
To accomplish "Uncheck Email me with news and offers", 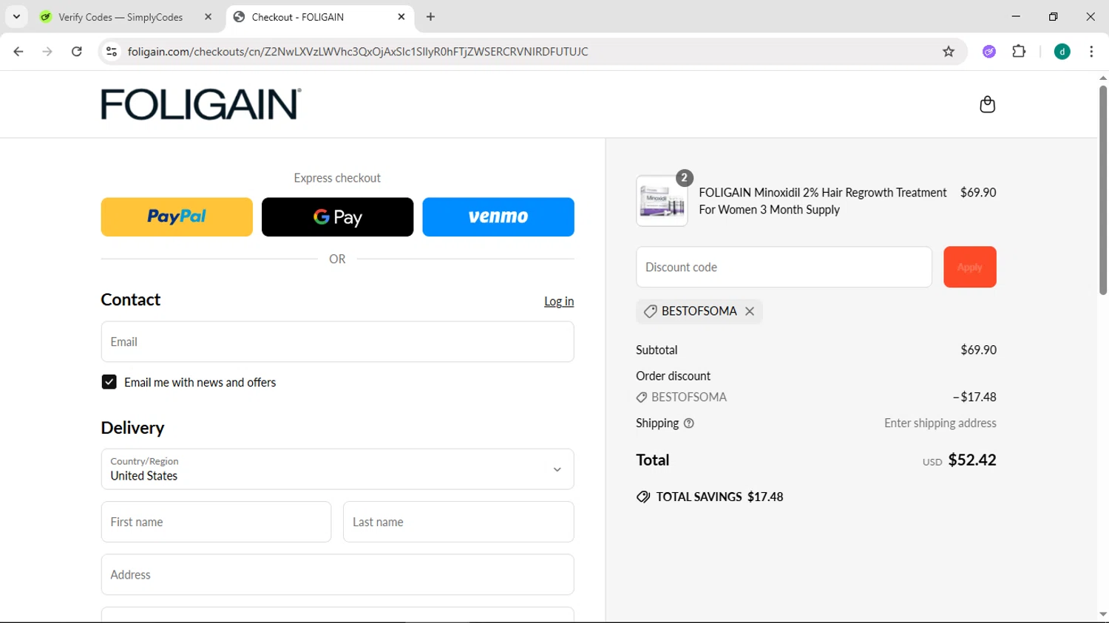I will pyautogui.click(x=109, y=382).
